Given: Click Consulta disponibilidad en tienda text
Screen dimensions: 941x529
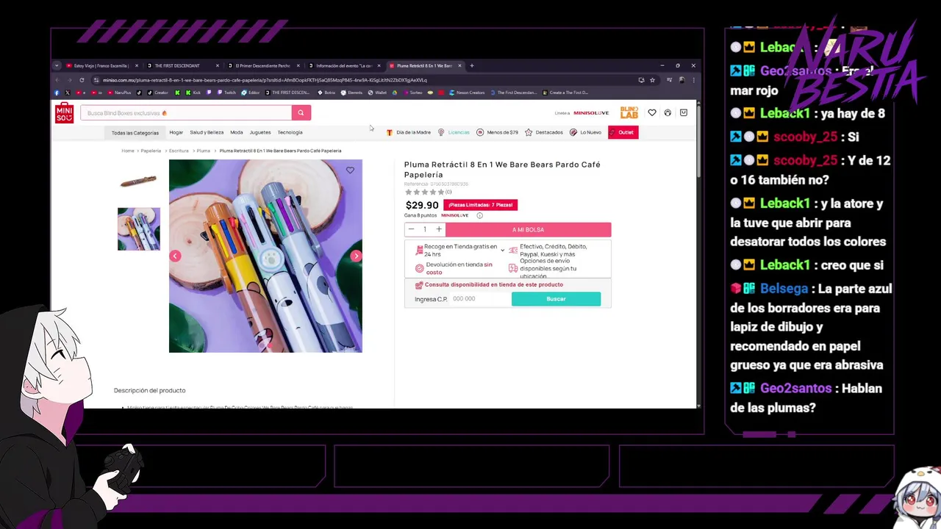Looking at the screenshot, I should click(494, 284).
